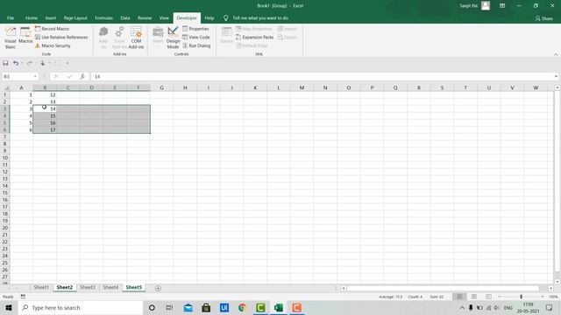Select the Sheet1 tab
Viewport: 561px width, 315px height.
41,288
